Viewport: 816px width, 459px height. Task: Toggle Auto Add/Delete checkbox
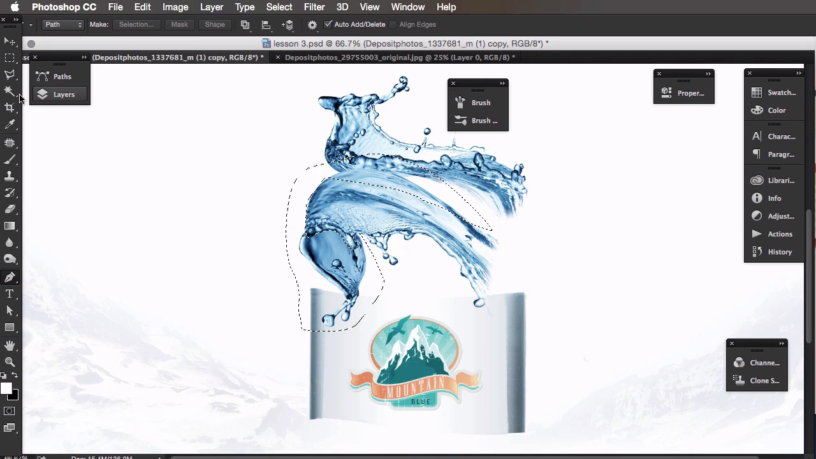point(328,24)
